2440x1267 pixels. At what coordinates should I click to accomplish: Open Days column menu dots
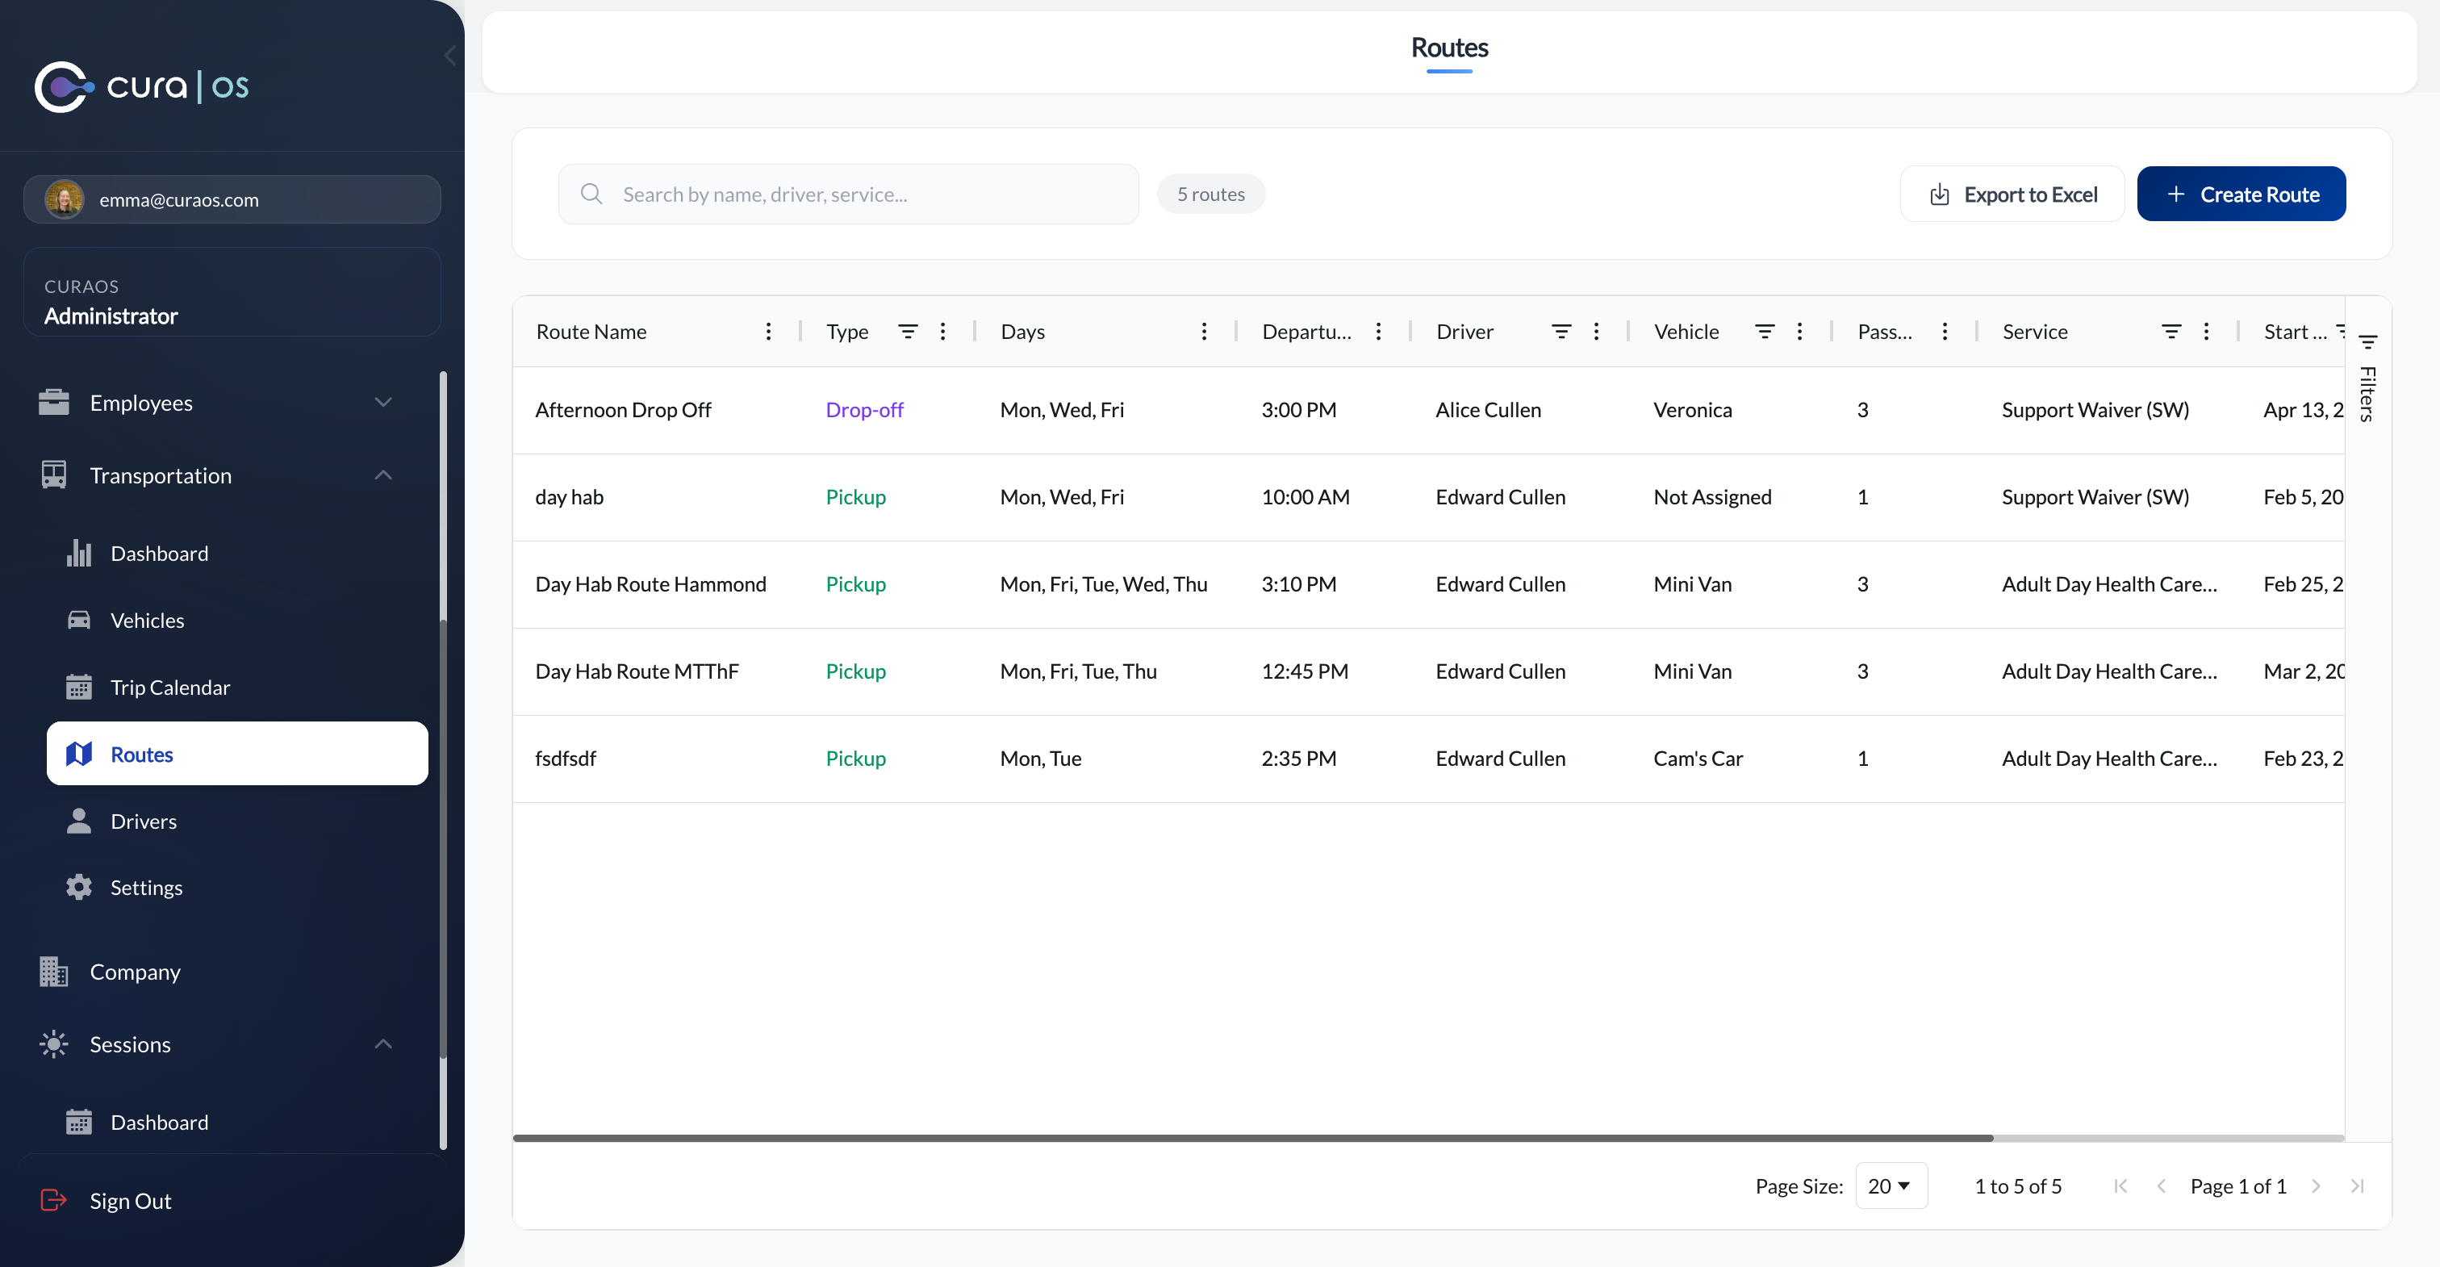click(x=1204, y=332)
